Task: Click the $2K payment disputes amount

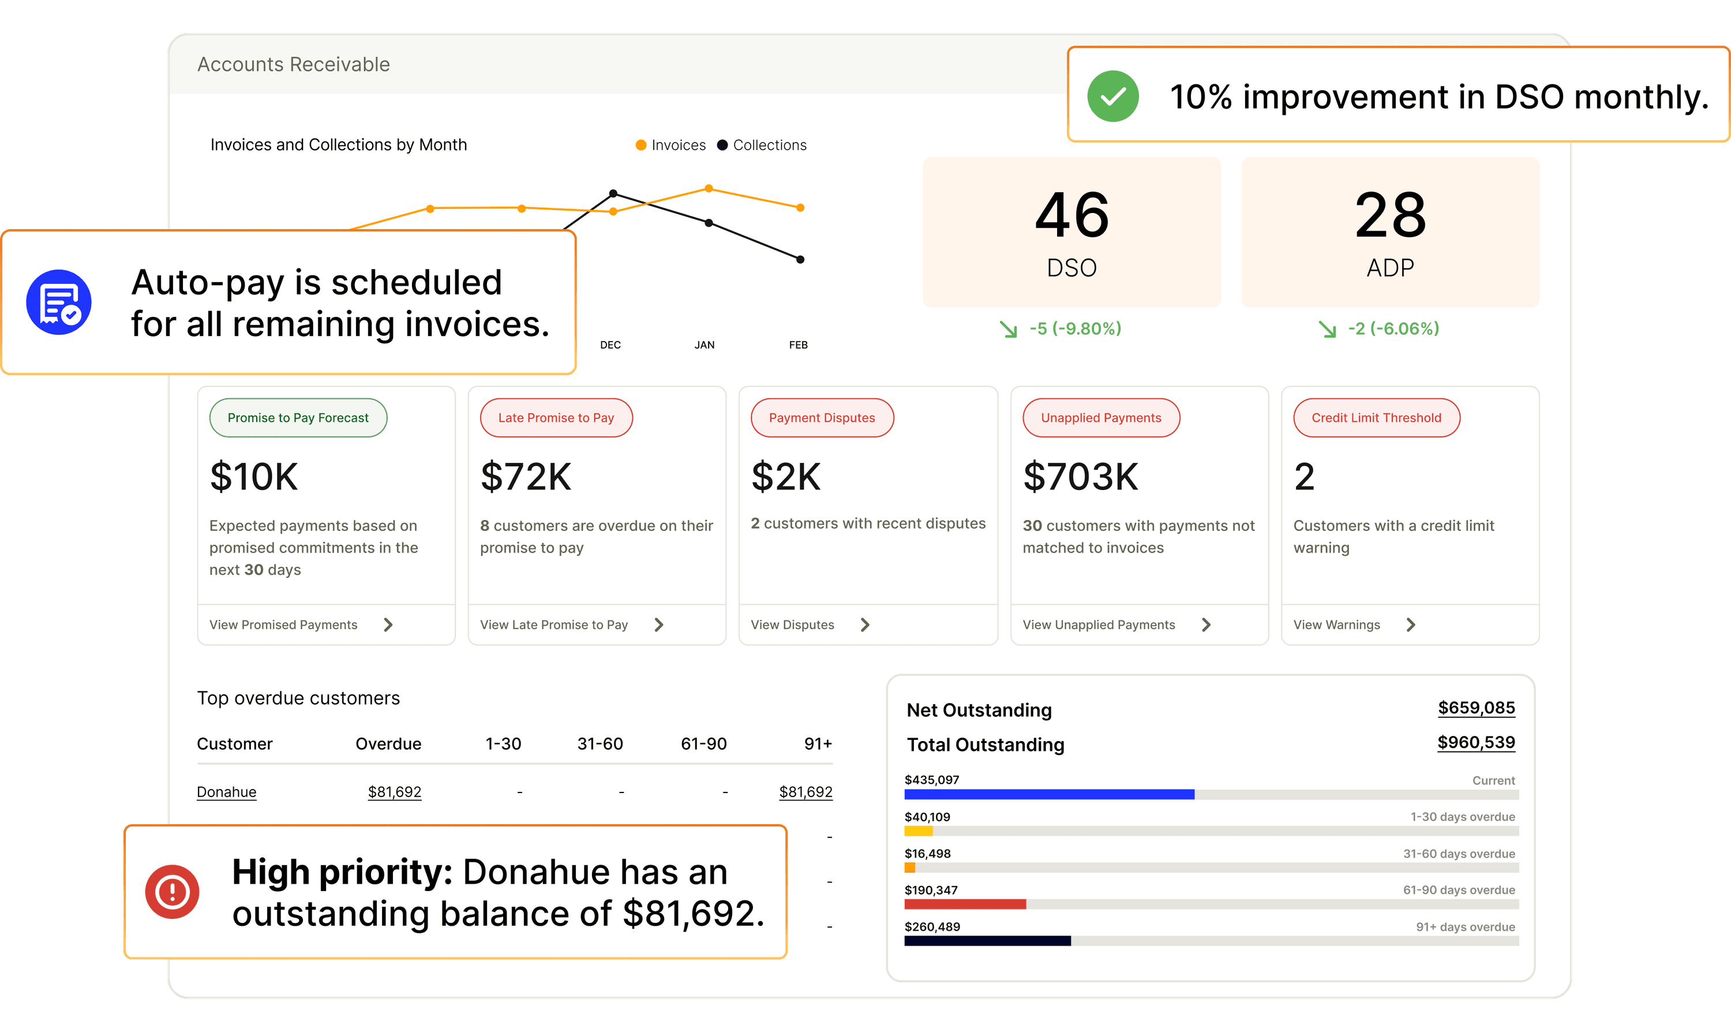Action: (786, 477)
